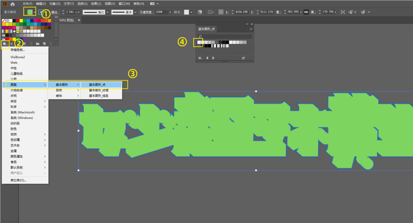The image size is (413, 223).
Task: Open 装饰 pattern submenu
Action: 64,96
